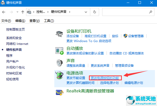The width and height of the screenshot is (157, 106).
Task: Expand chevron before 控制... breadcrumb
Action: click(x=34, y=12)
